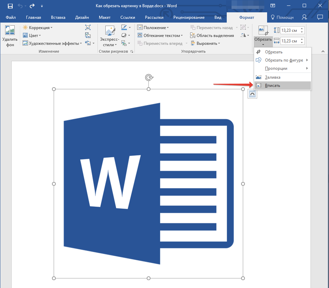The height and width of the screenshot is (288, 329).
Task: Open Экспресс-стили gallery
Action: 109,36
